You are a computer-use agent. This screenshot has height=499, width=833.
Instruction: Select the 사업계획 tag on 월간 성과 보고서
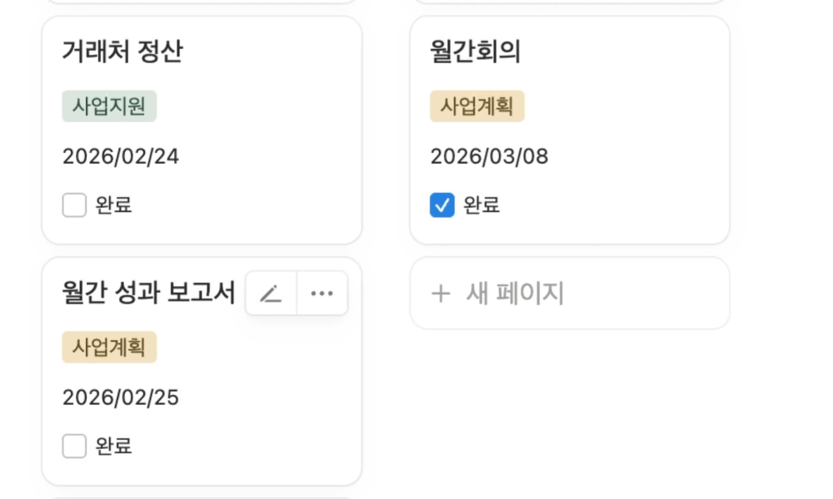109,347
